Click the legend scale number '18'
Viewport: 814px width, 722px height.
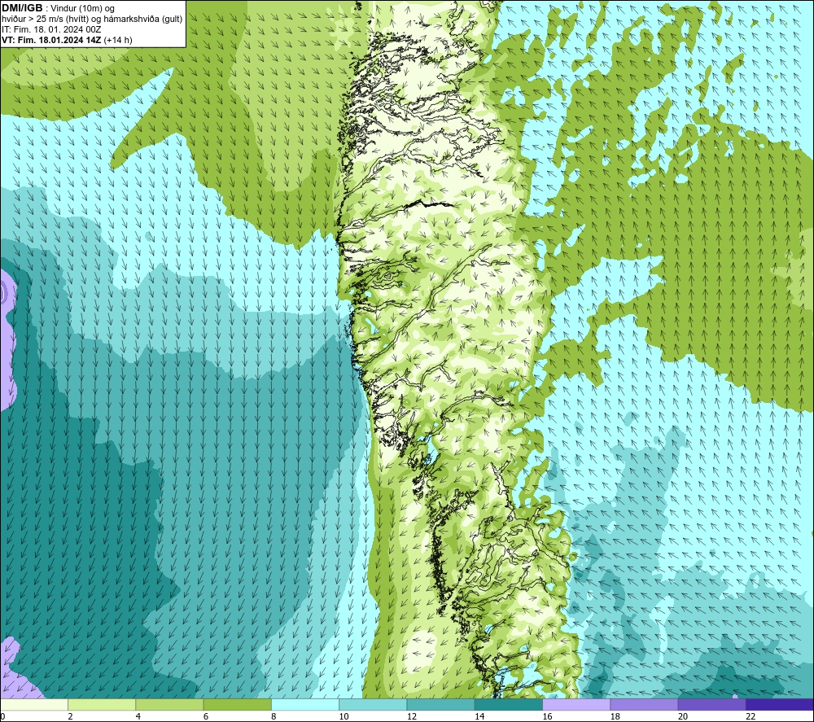pos(615,716)
